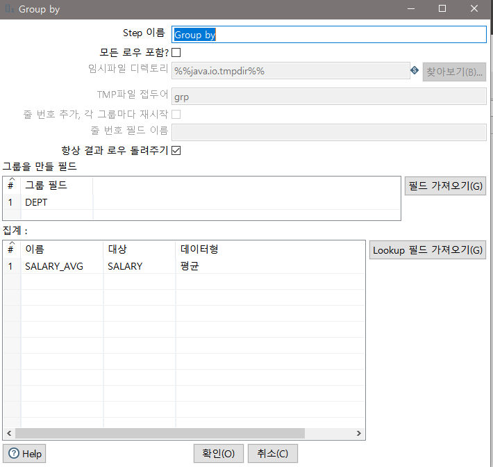This screenshot has width=493, height=467.
Task: Click the horizontal scrollbar right arrow
Action: point(359,434)
